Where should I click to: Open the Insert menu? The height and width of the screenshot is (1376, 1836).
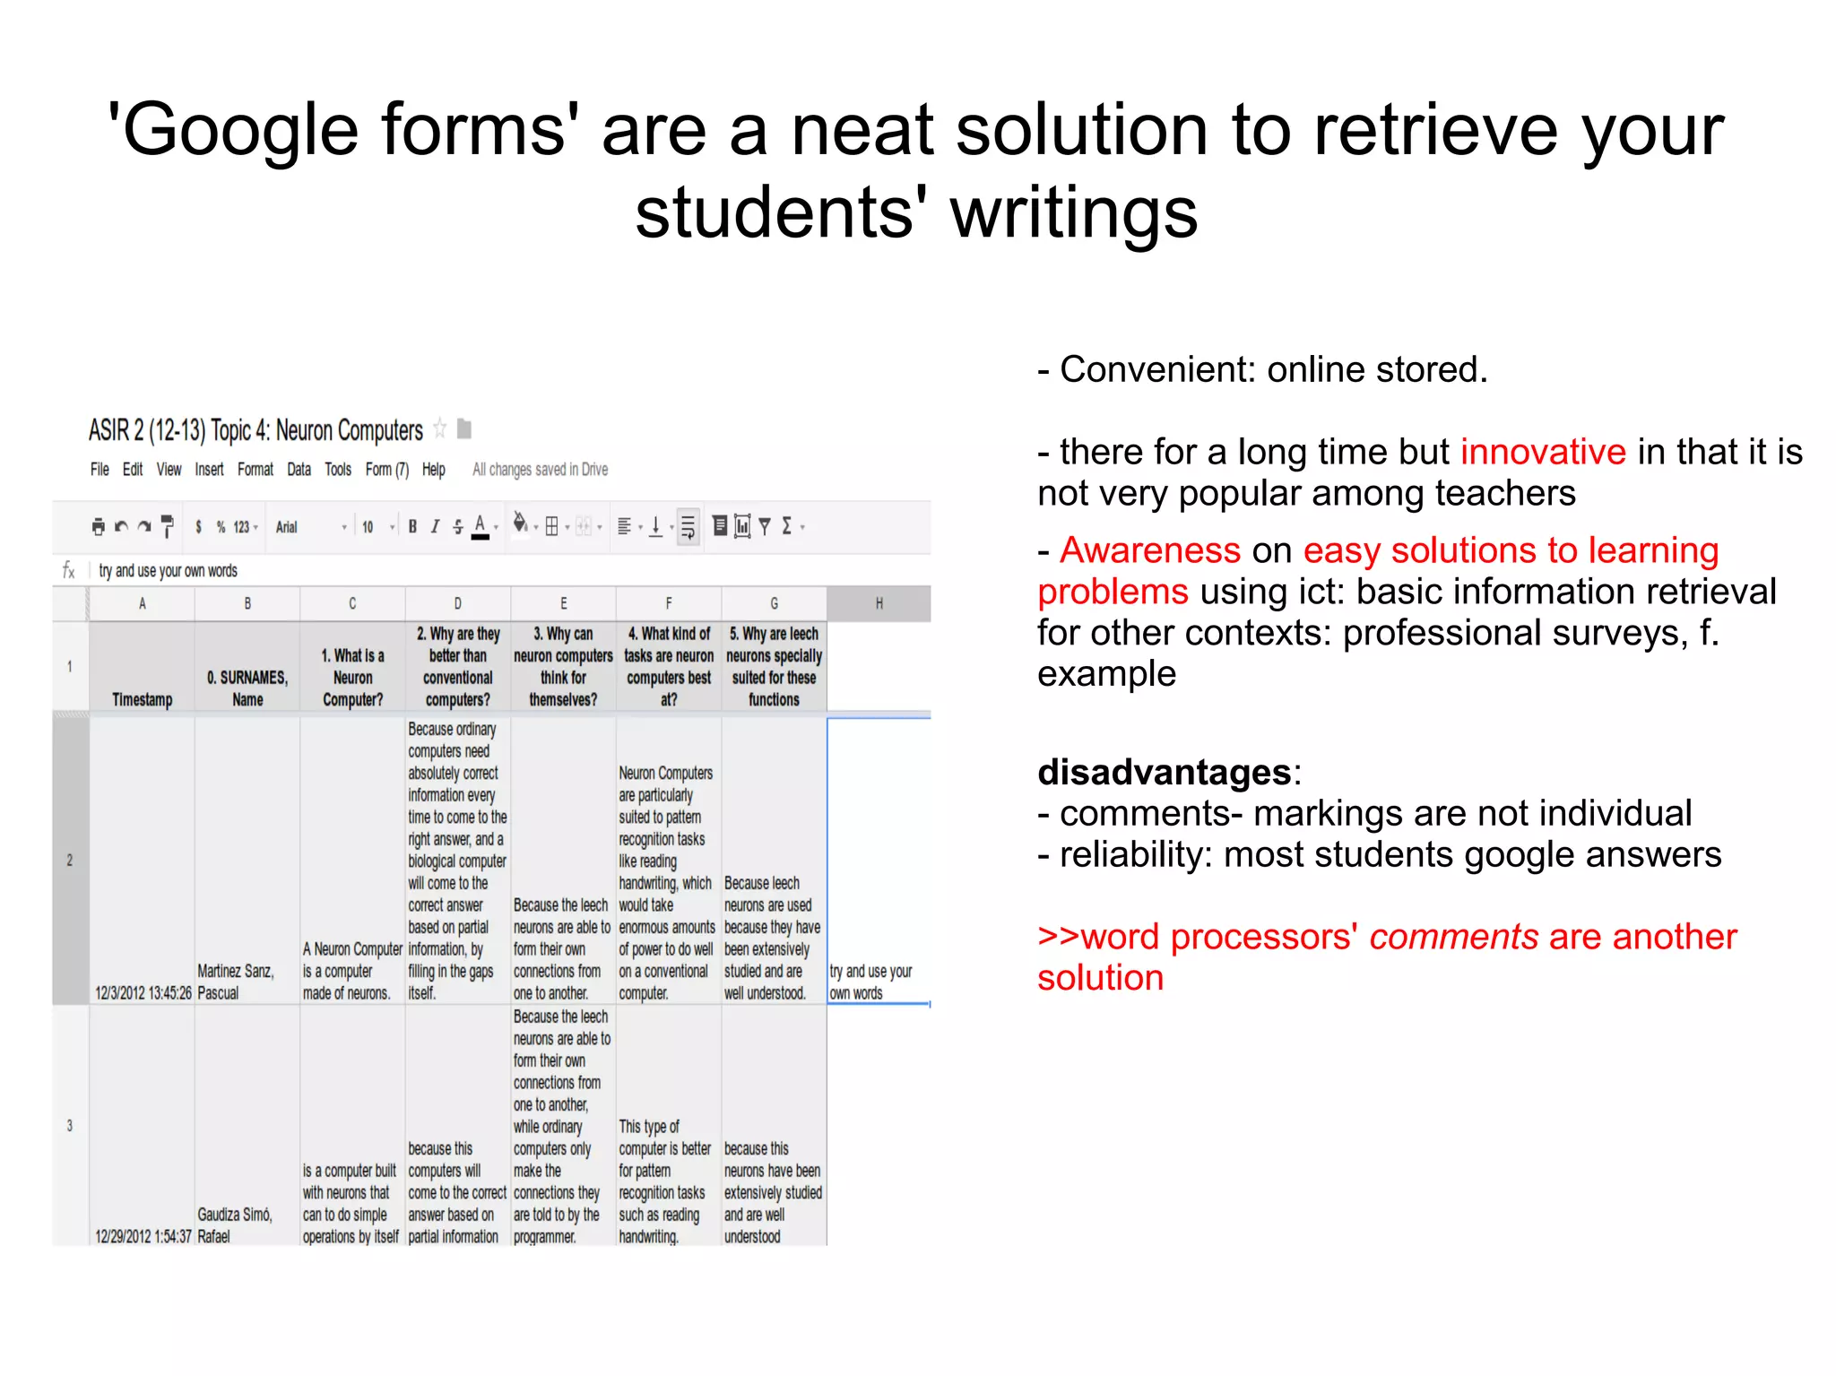point(210,469)
